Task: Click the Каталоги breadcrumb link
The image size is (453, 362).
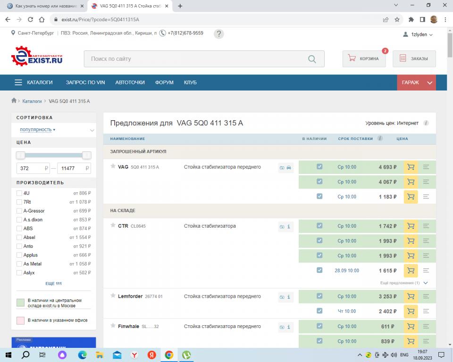Action: (x=32, y=101)
